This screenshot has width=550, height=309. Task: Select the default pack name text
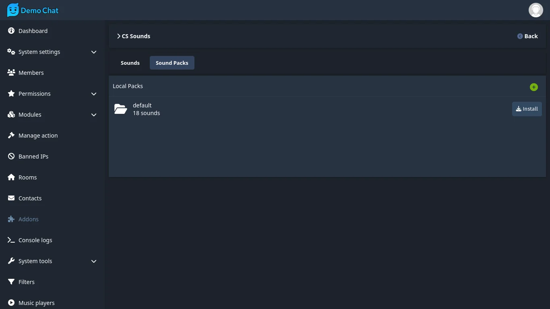coord(142,105)
